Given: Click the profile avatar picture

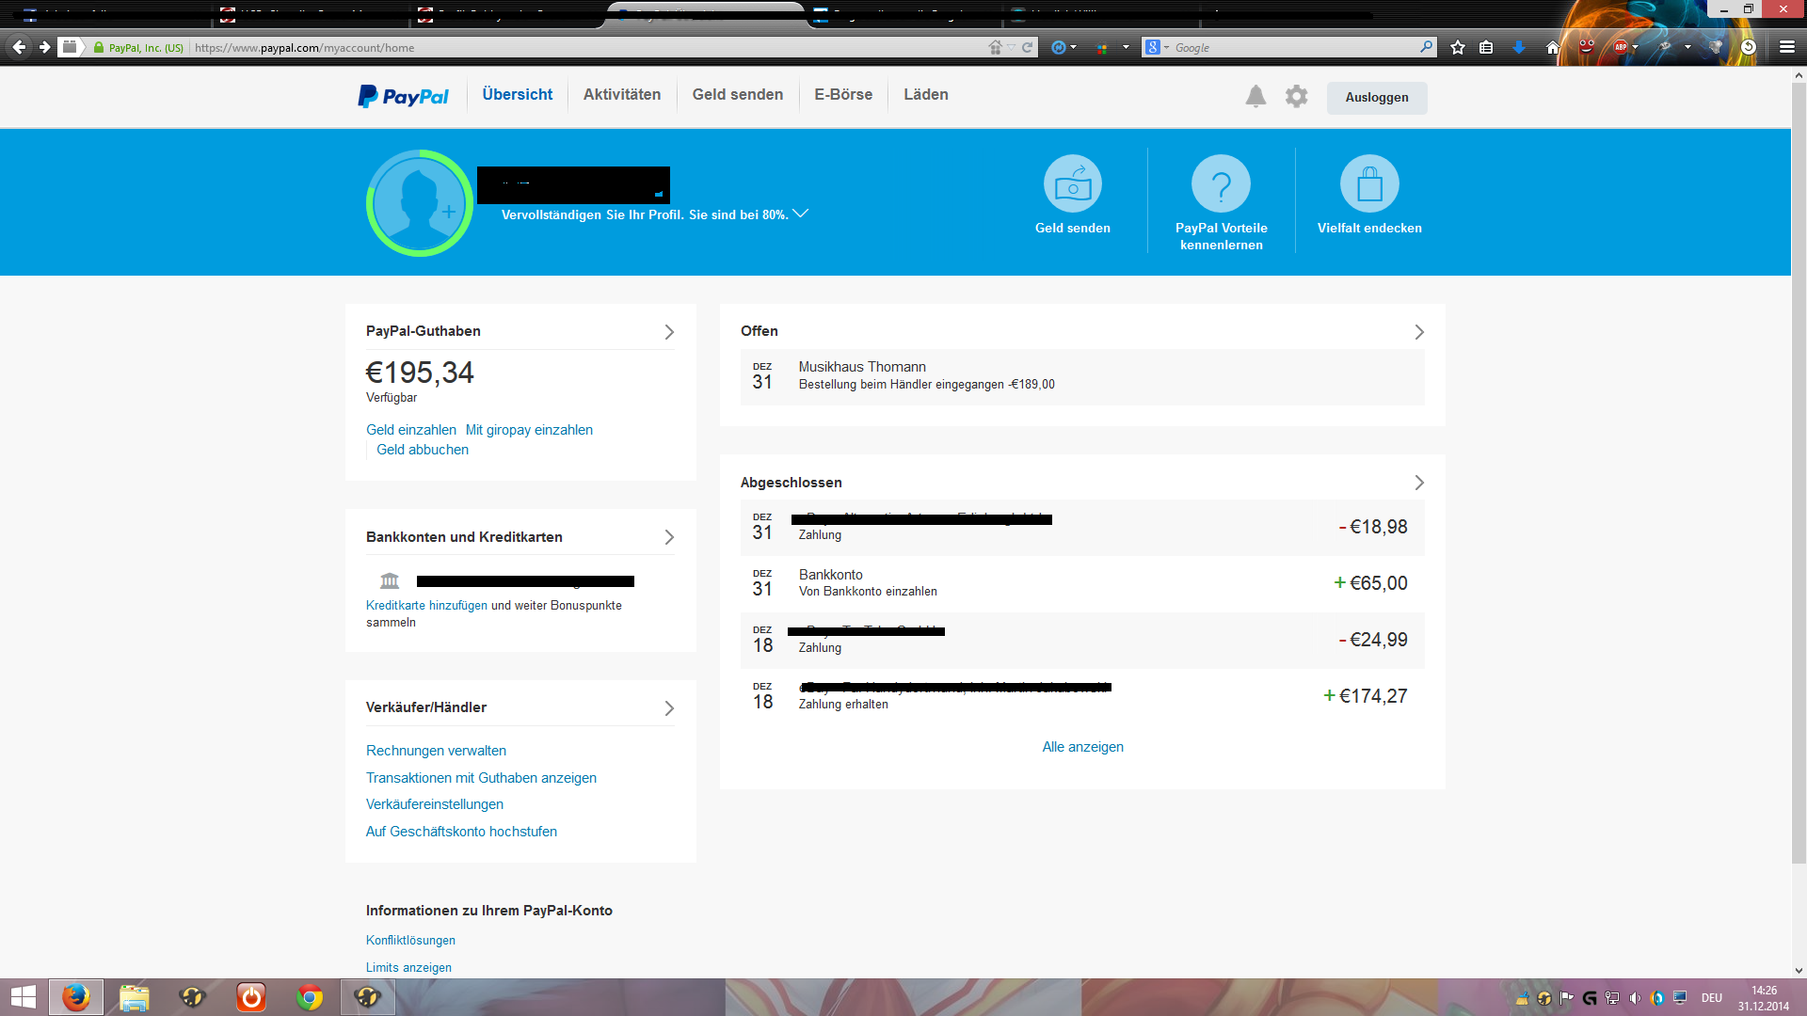Looking at the screenshot, I should pos(419,202).
